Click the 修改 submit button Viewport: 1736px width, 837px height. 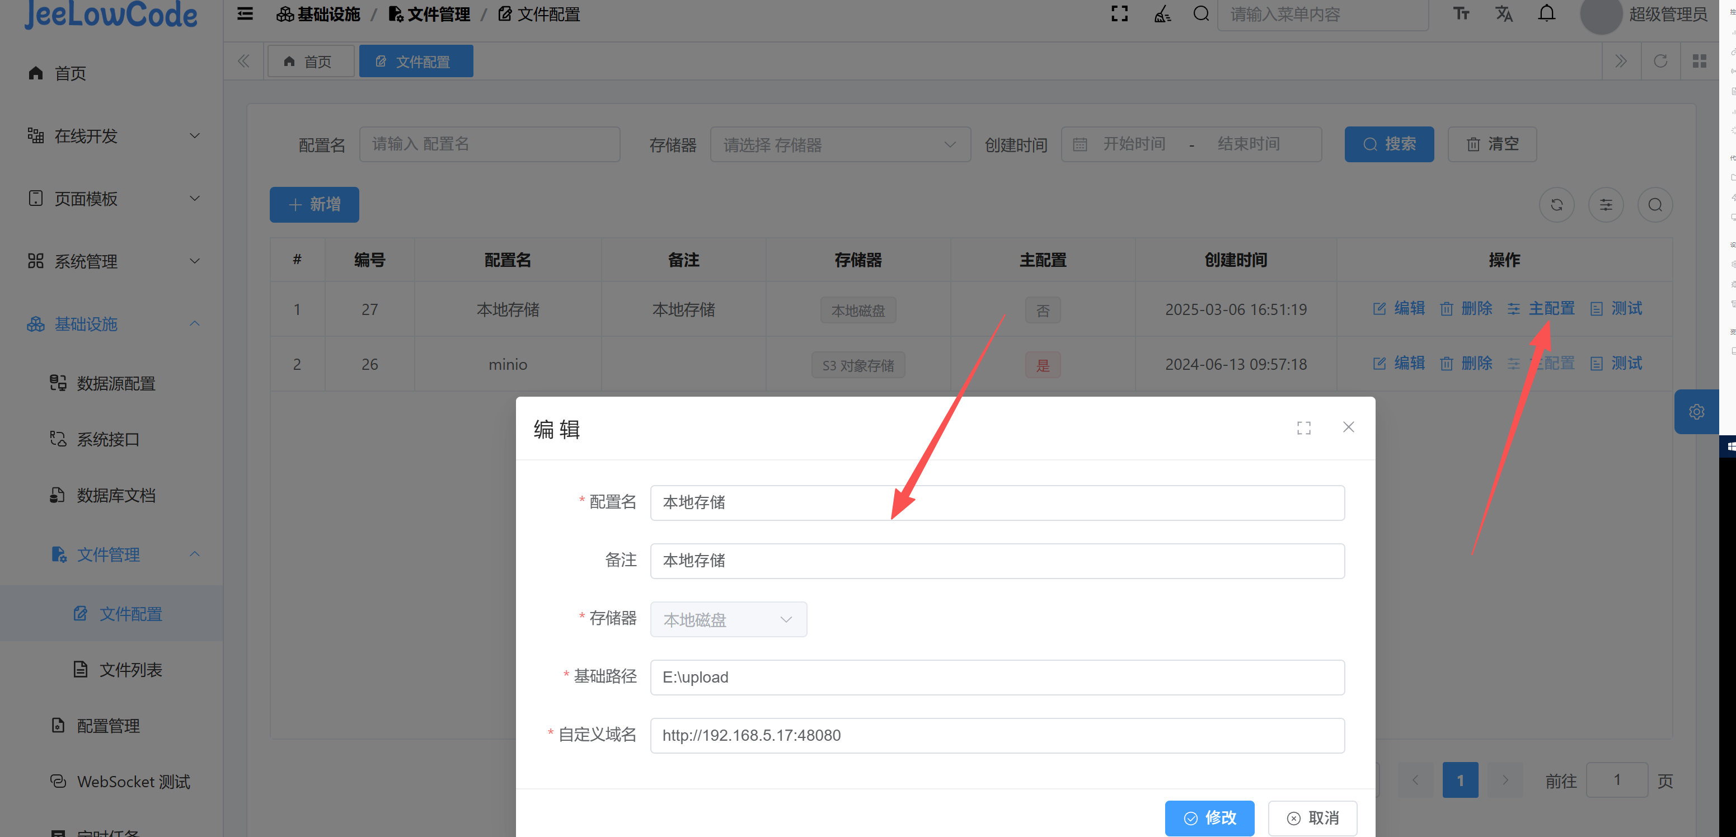click(x=1209, y=817)
